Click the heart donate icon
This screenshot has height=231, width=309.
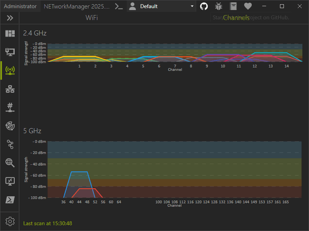point(248,6)
